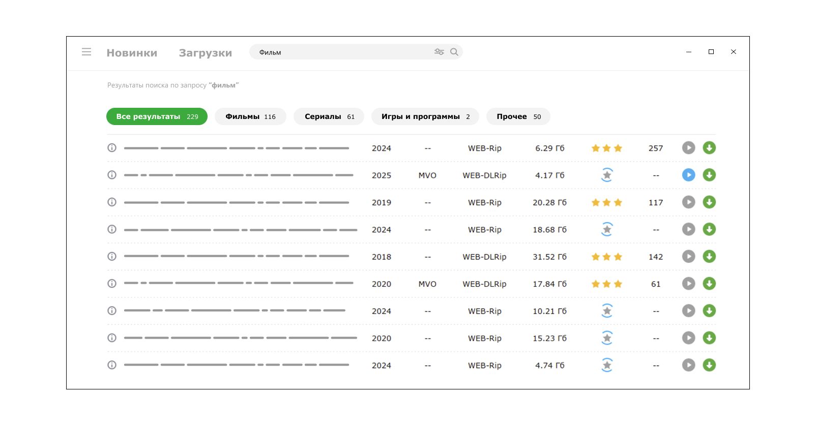
Task: Download the 20.28 Гб result
Action: [709, 202]
